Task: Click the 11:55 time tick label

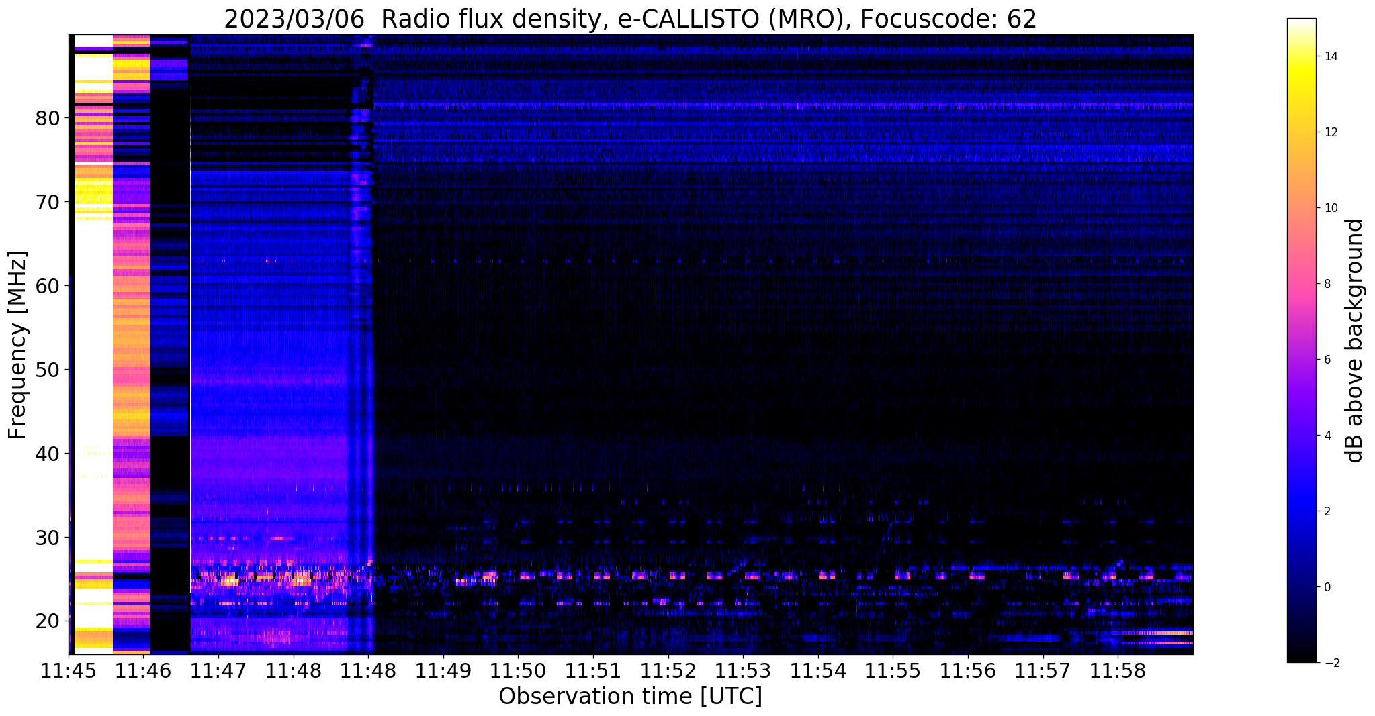Action: coord(893,670)
